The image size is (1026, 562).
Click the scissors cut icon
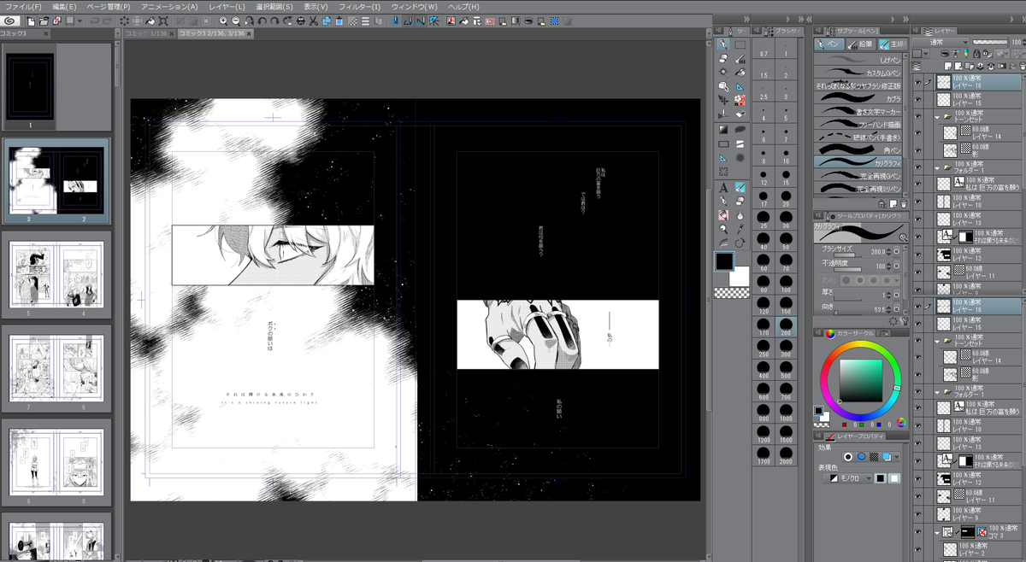(313, 20)
